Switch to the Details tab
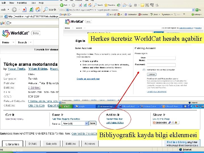This screenshot has height=153, width=204. (33, 144)
